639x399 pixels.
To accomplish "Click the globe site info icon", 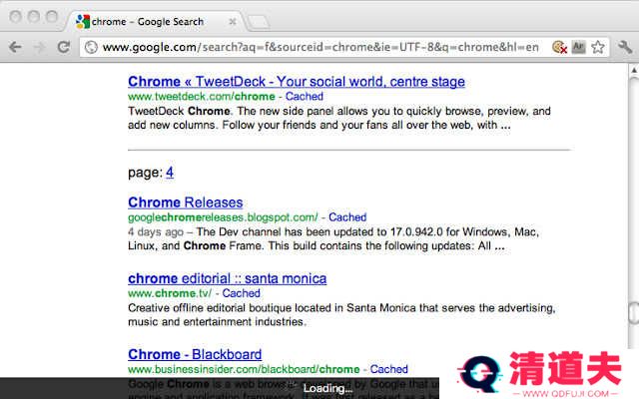I will (91, 47).
